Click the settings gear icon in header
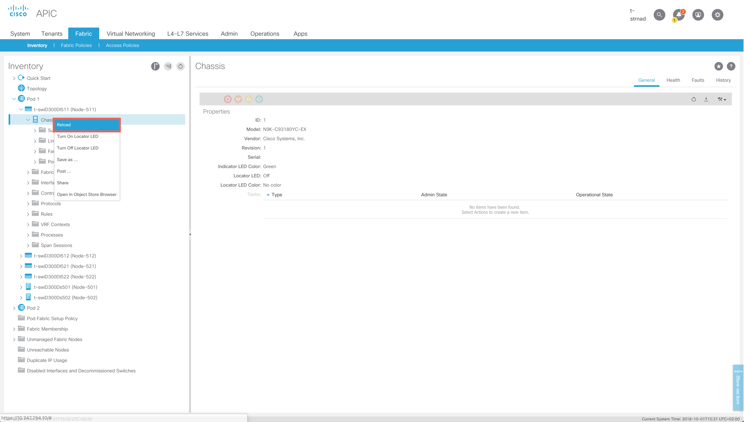 tap(717, 15)
